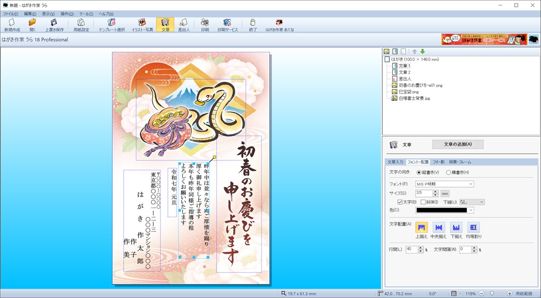The height and width of the screenshot is (298, 541).
Task: Click the 行間 input field
Action: (412, 249)
